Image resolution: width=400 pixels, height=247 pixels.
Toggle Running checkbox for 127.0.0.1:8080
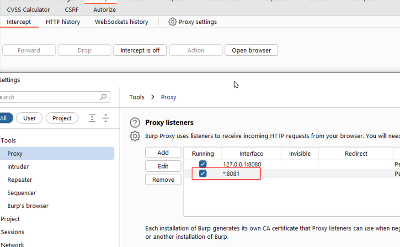203,164
